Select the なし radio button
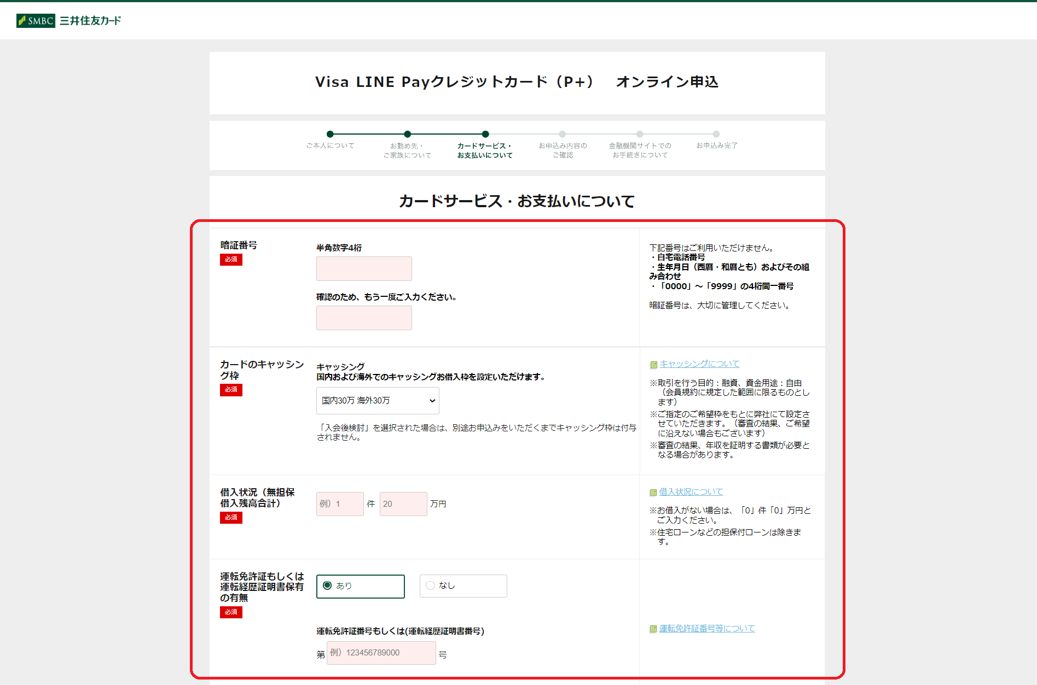Screen dimensions: 1037x685 [x=430, y=586]
